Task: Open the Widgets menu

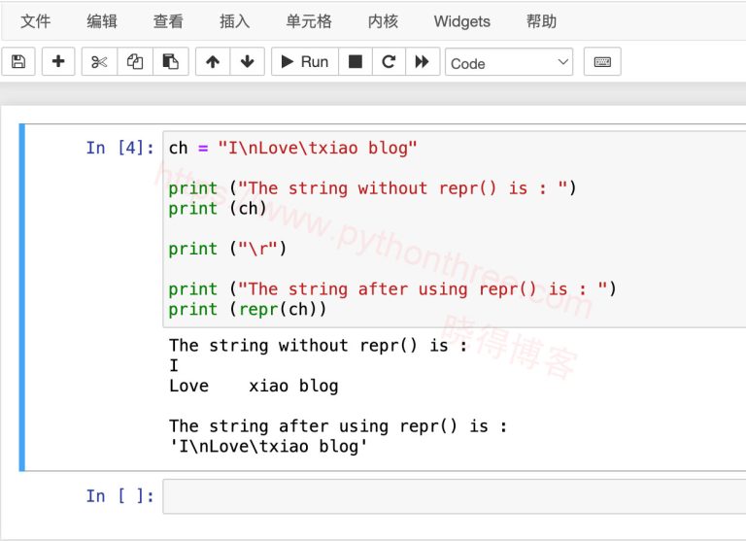Action: [461, 20]
